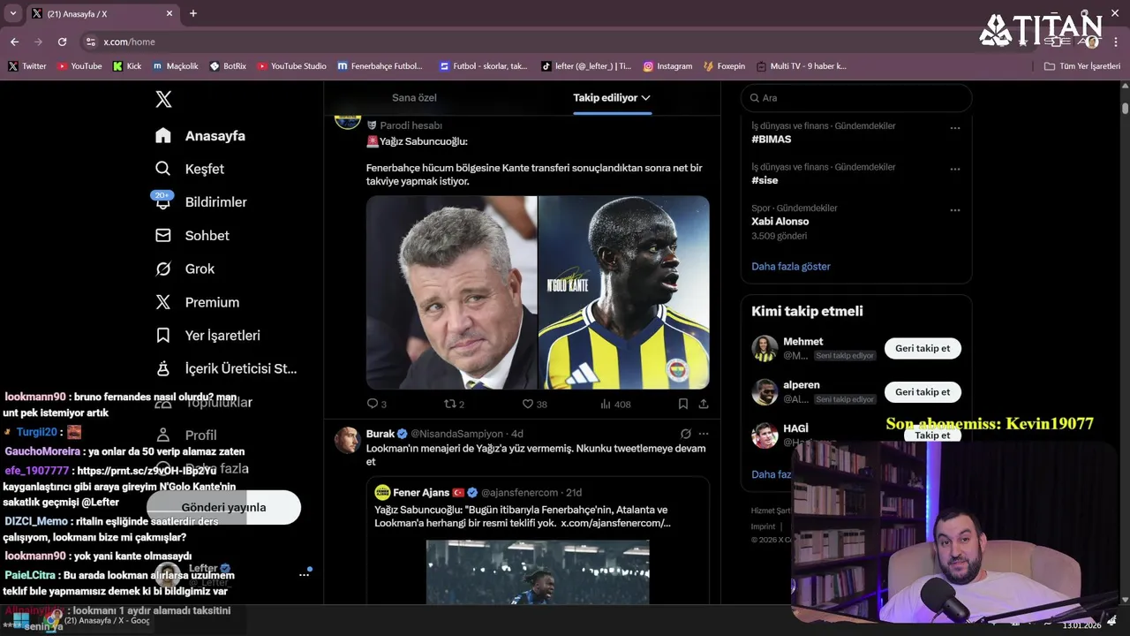Open lefter TikTok bookmark

pos(586,66)
